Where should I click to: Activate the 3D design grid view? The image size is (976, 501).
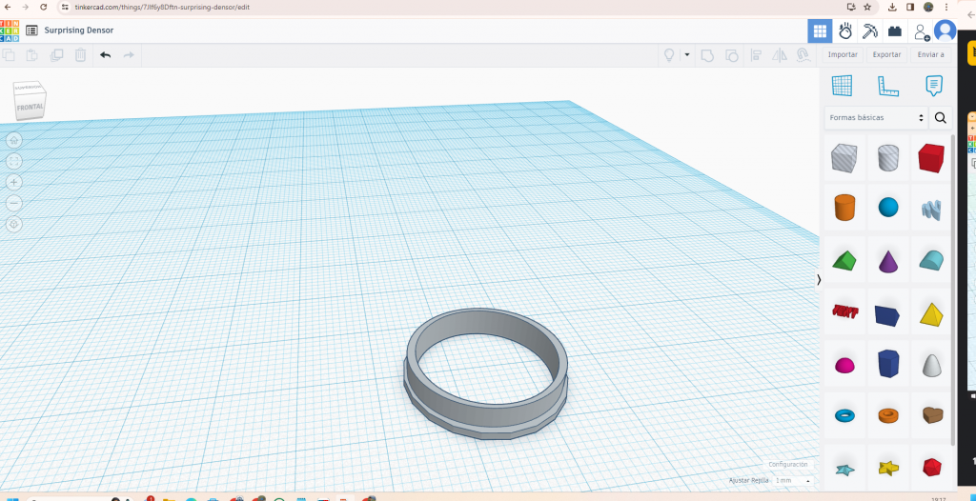click(820, 30)
